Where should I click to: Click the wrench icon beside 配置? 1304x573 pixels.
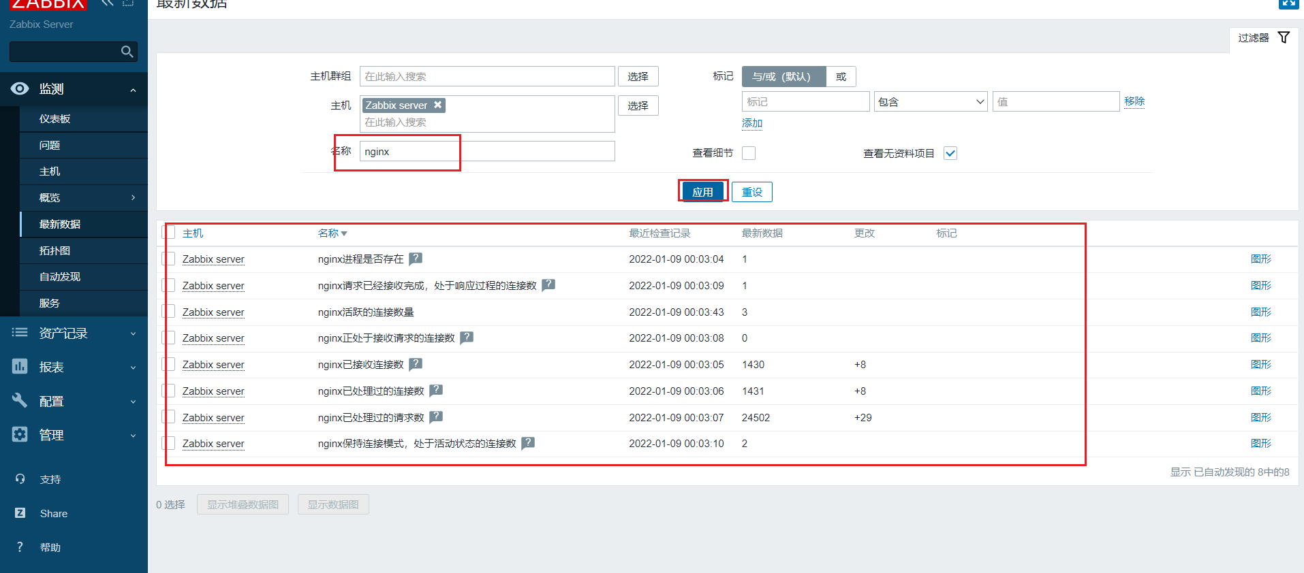tap(20, 400)
